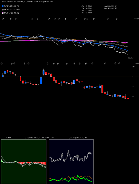Click the 39 price axis label

pyautogui.click(x=133, y=67)
